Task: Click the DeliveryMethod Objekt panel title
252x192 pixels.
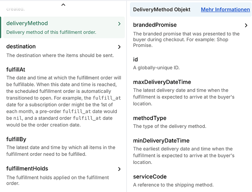Action: click(162, 10)
